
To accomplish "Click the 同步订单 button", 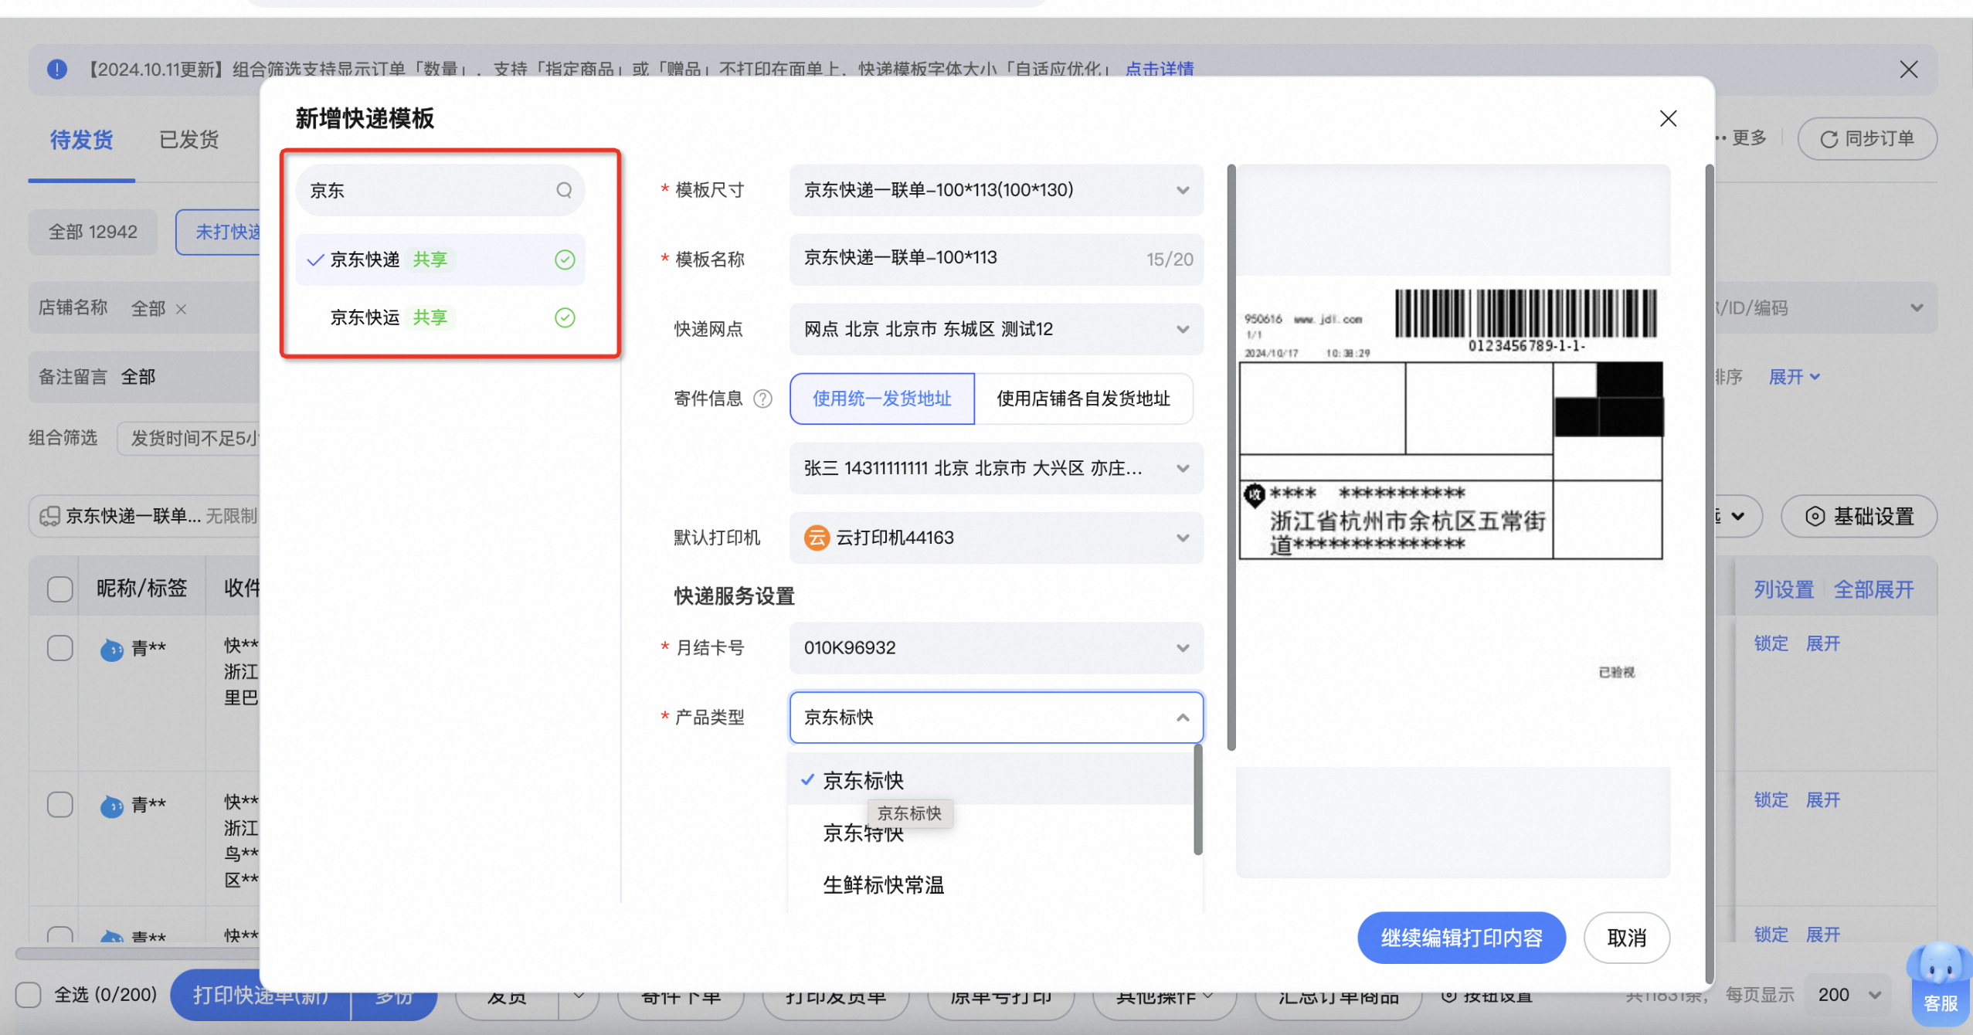I will click(x=1867, y=139).
